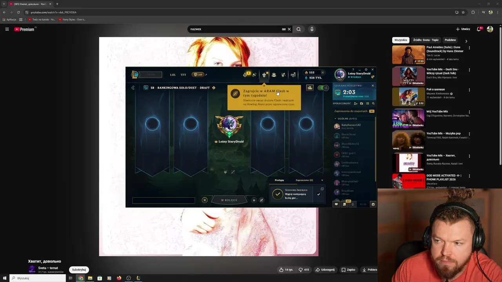This screenshot has width=502, height=282.
Task: Click the summoner profile avatar Leśny StaryDruid
Action: click(340, 74)
